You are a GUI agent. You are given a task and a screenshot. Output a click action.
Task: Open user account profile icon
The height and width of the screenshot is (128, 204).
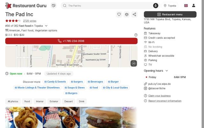[193, 5]
